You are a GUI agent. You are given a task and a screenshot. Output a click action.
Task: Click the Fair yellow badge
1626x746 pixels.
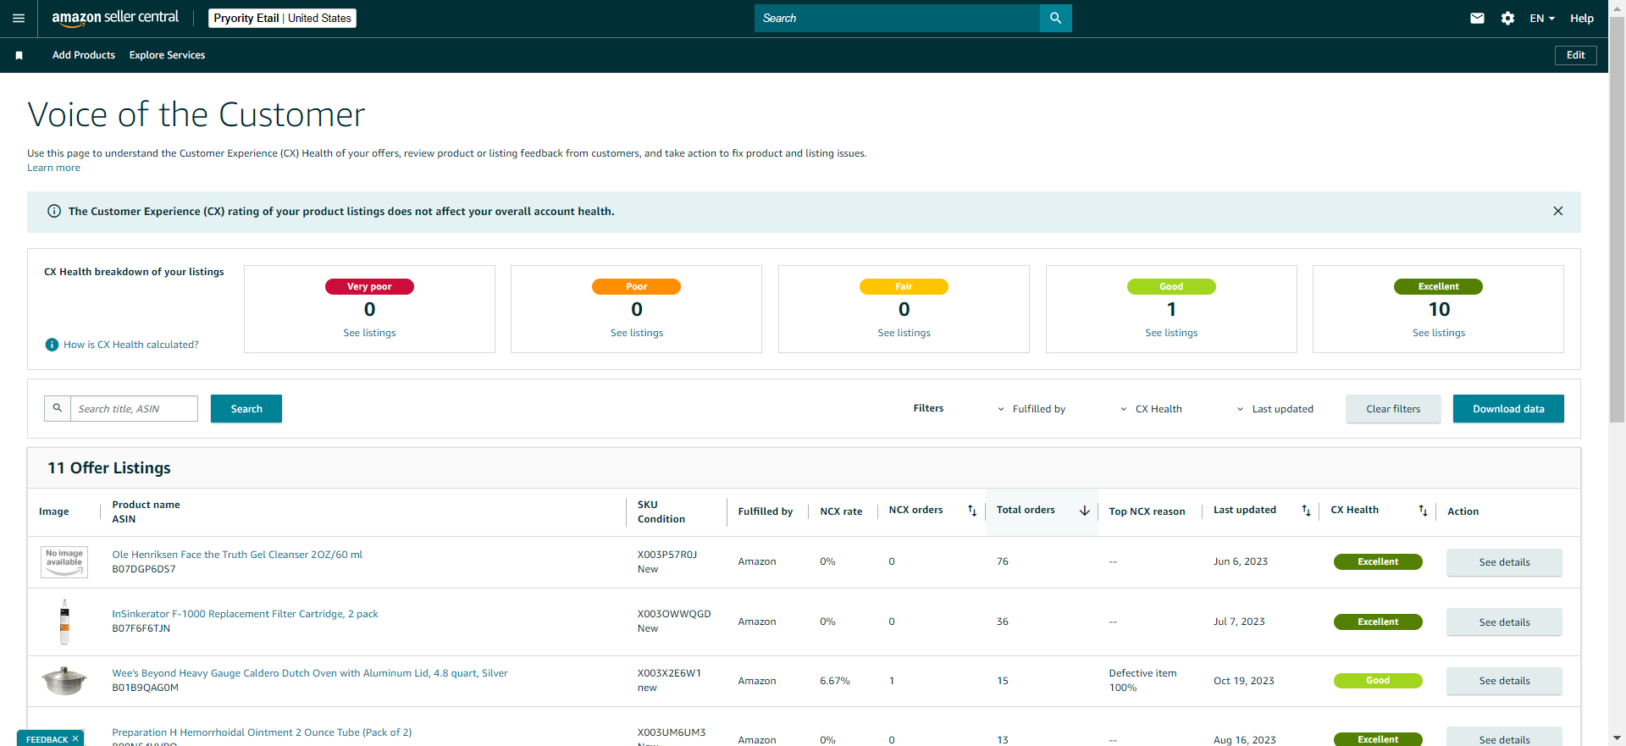(904, 286)
